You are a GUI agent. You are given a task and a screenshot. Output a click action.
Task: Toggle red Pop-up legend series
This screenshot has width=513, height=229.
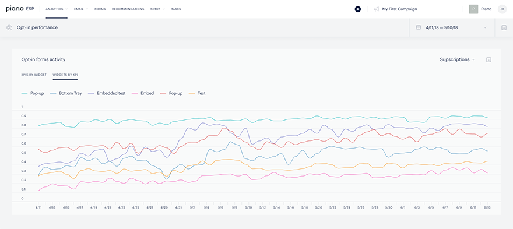pyautogui.click(x=171, y=94)
